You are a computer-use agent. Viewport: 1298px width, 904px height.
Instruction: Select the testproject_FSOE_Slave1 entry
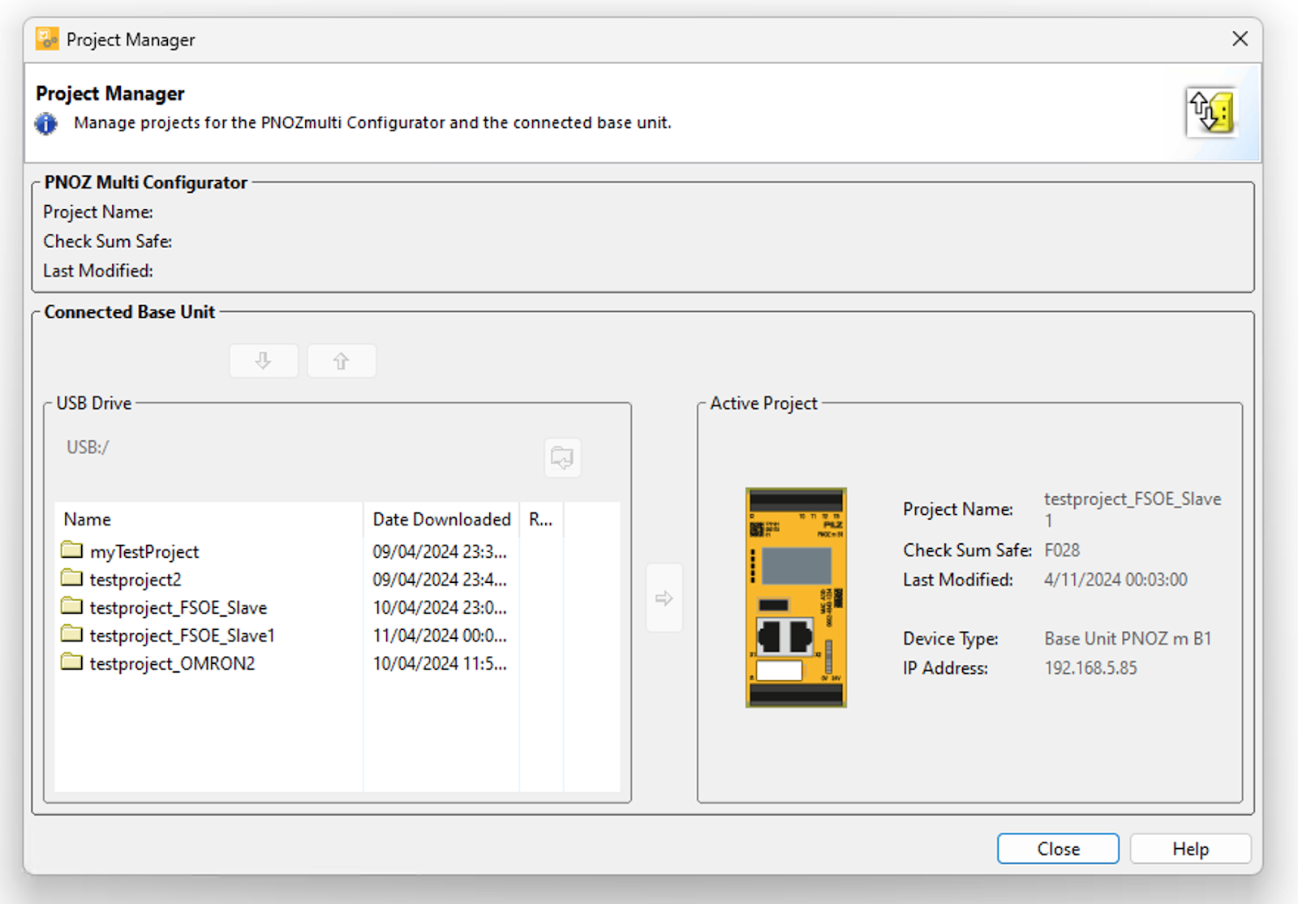pyautogui.click(x=183, y=636)
